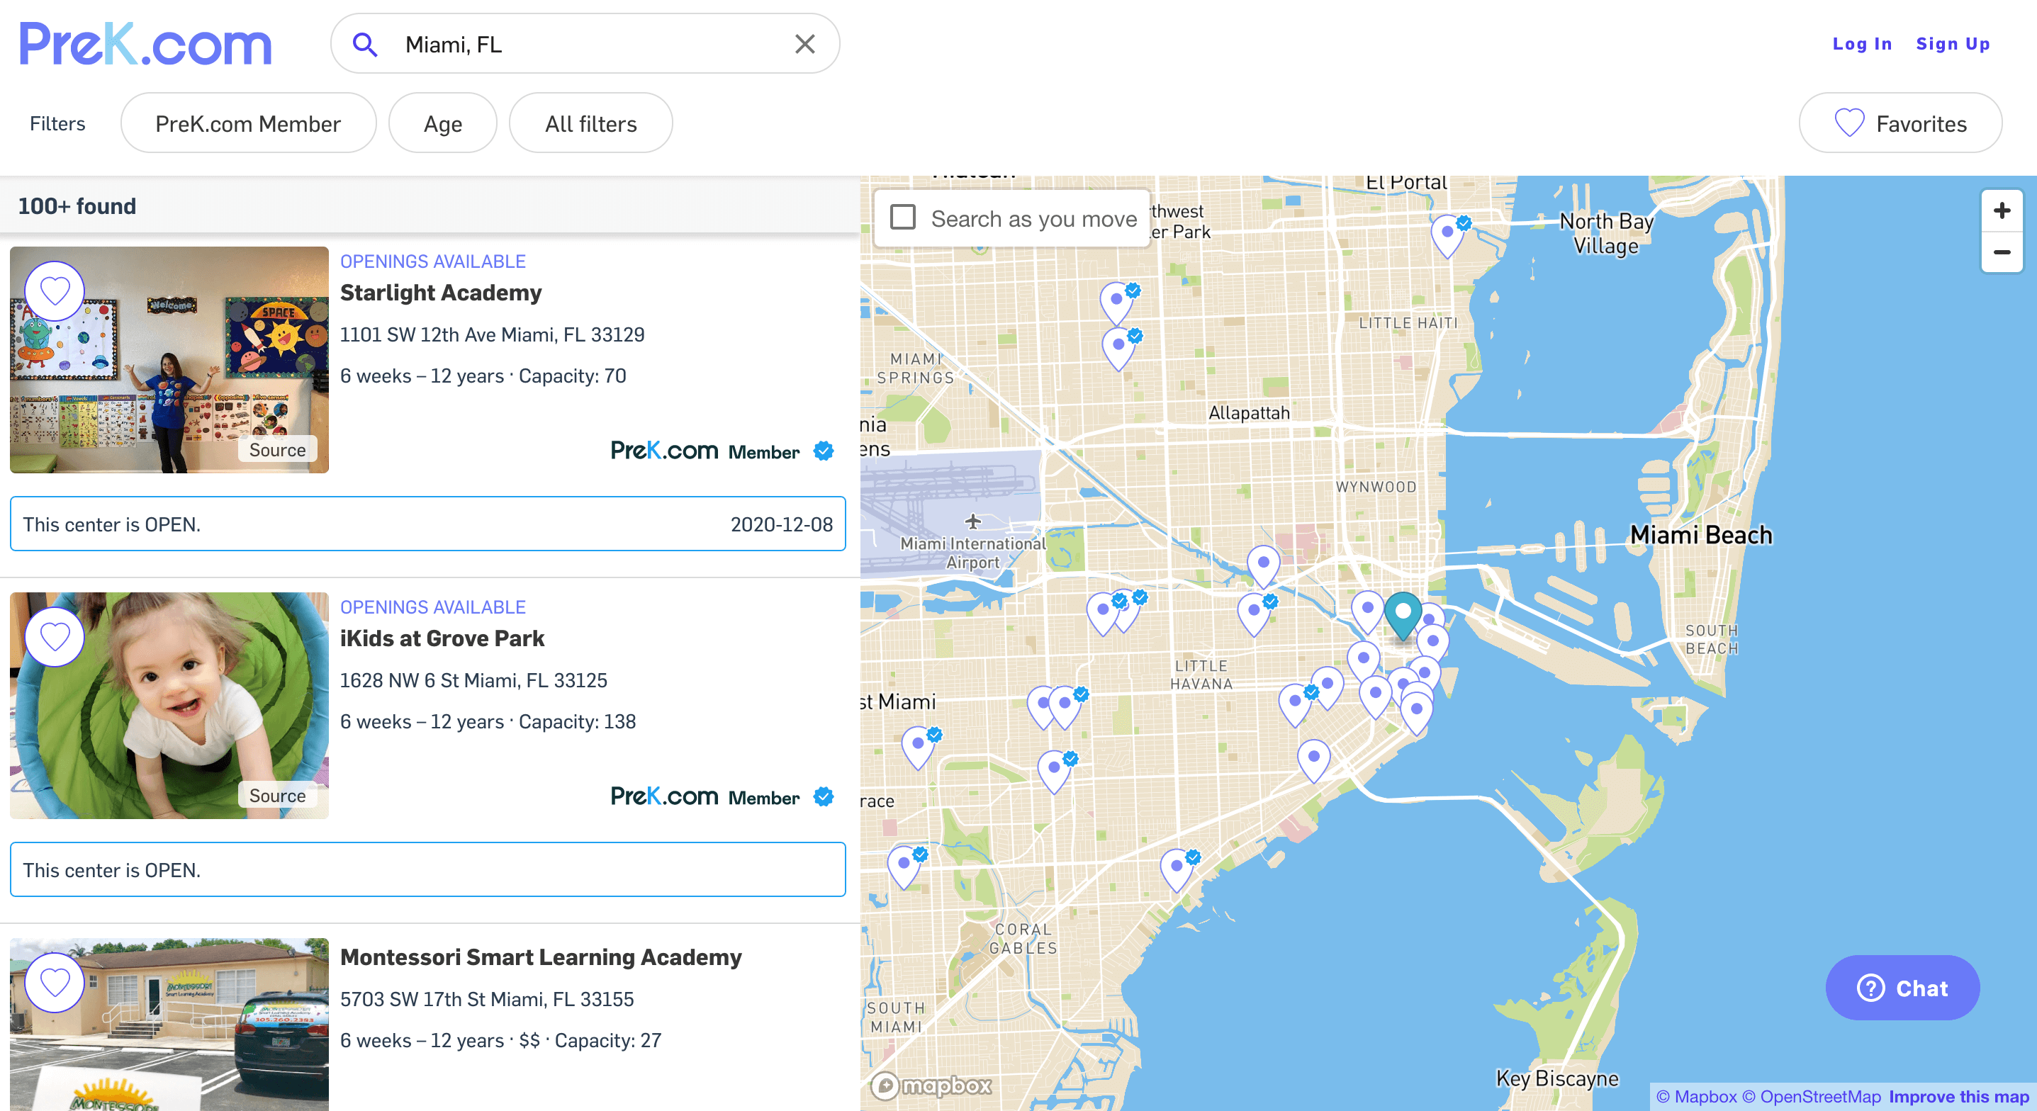Image resolution: width=2037 pixels, height=1111 pixels.
Task: Open the Age filter dropdown
Action: click(x=442, y=123)
